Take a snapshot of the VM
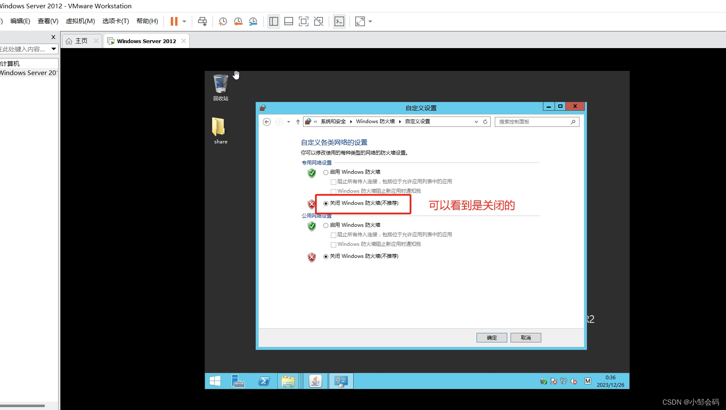 223,22
